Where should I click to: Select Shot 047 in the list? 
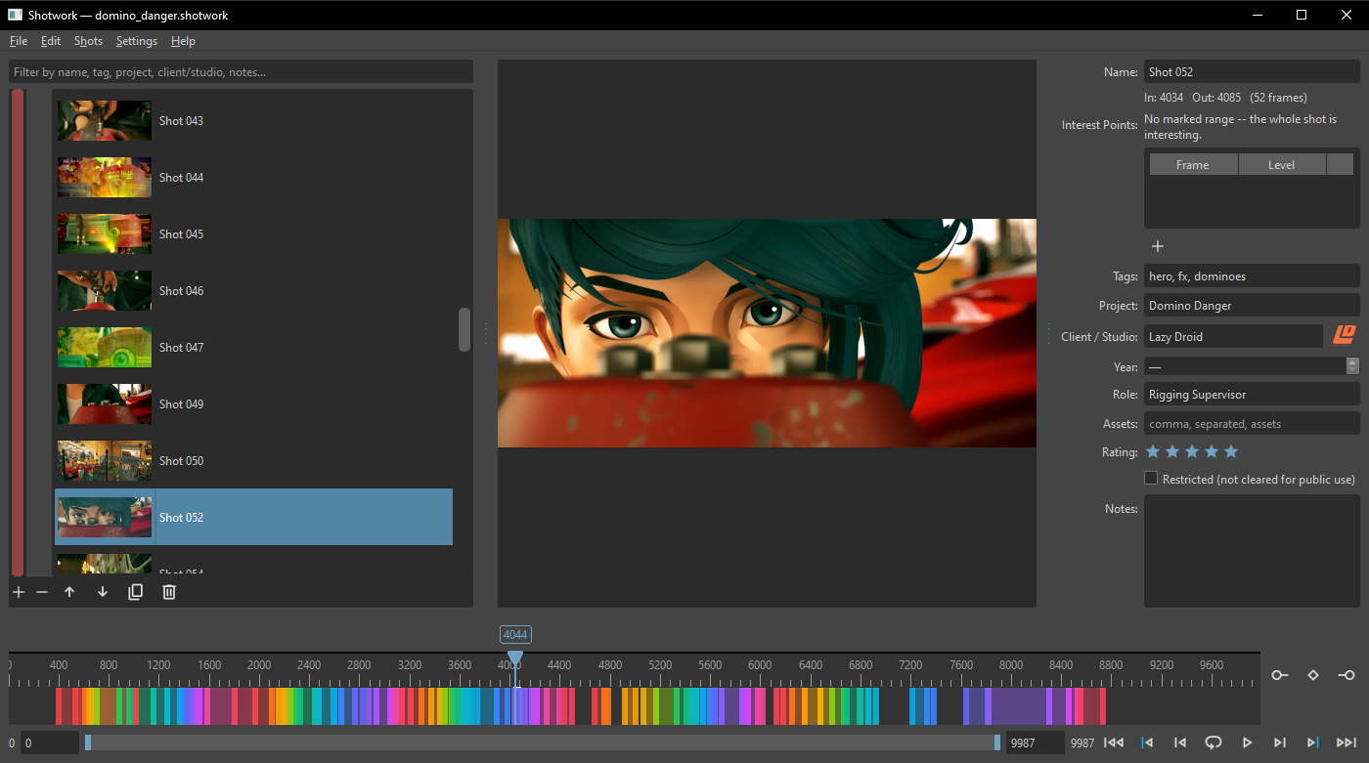253,347
